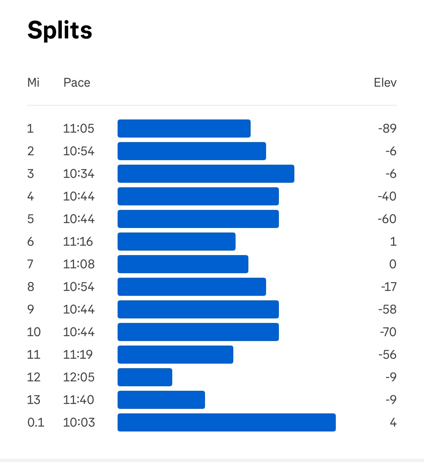This screenshot has height=462, width=424.
Task: Select the mile 1 pace bar
Action: point(184,129)
